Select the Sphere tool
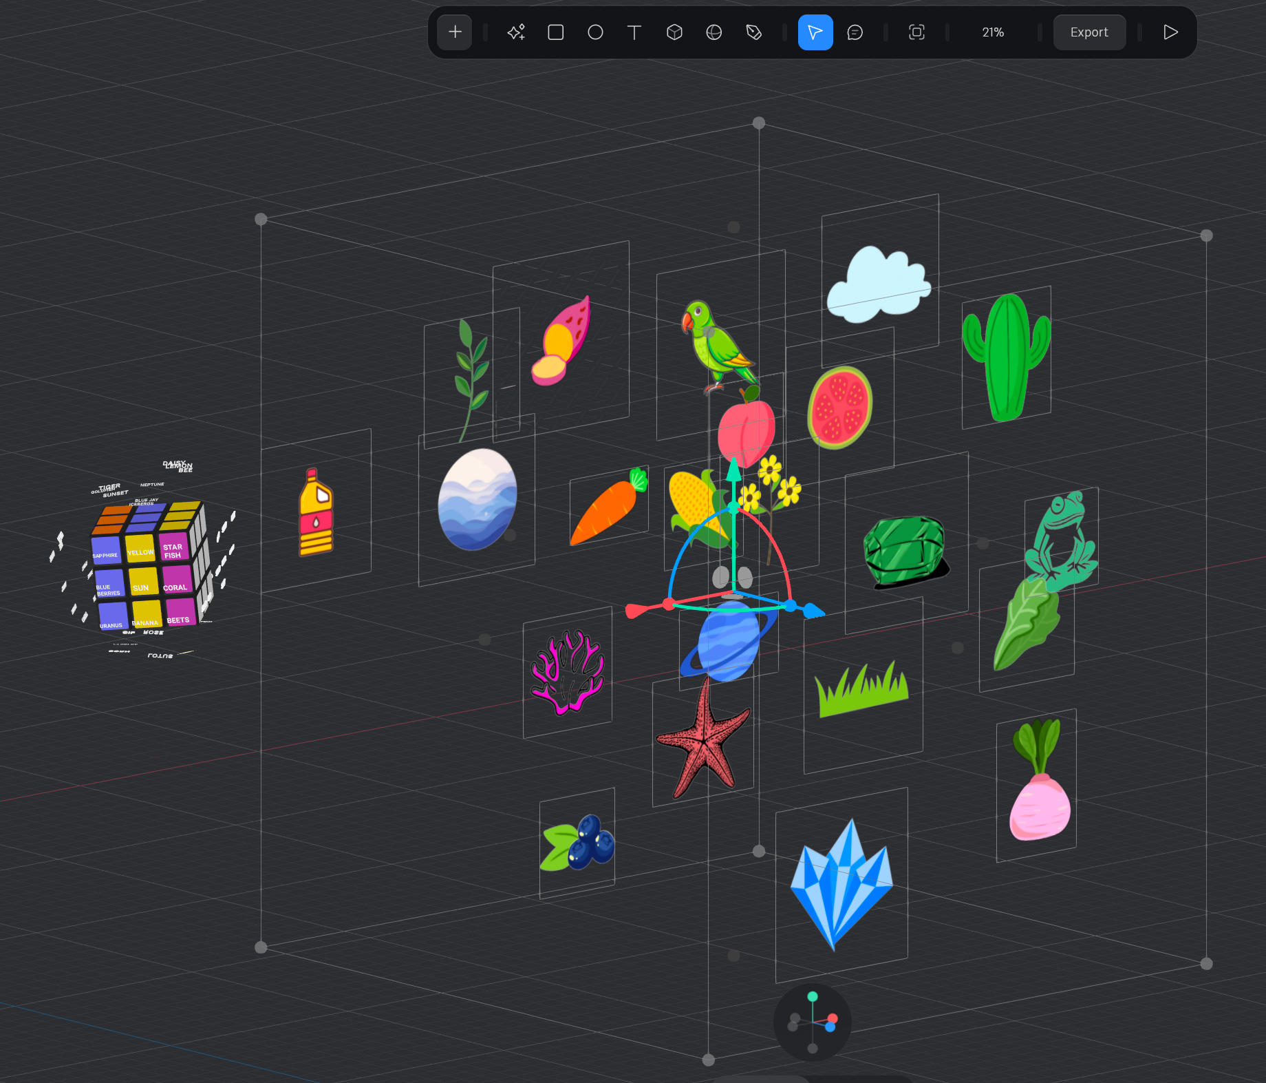The image size is (1266, 1083). [x=714, y=32]
